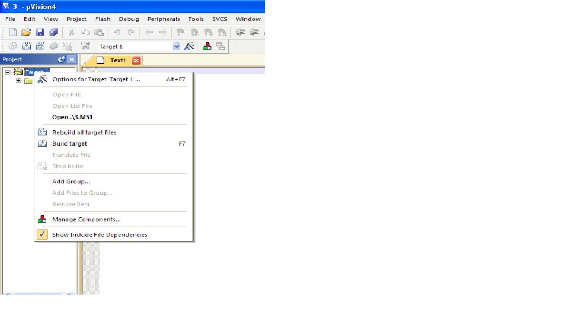
Task: Collapse the Target 1 tree node
Action: (8, 72)
